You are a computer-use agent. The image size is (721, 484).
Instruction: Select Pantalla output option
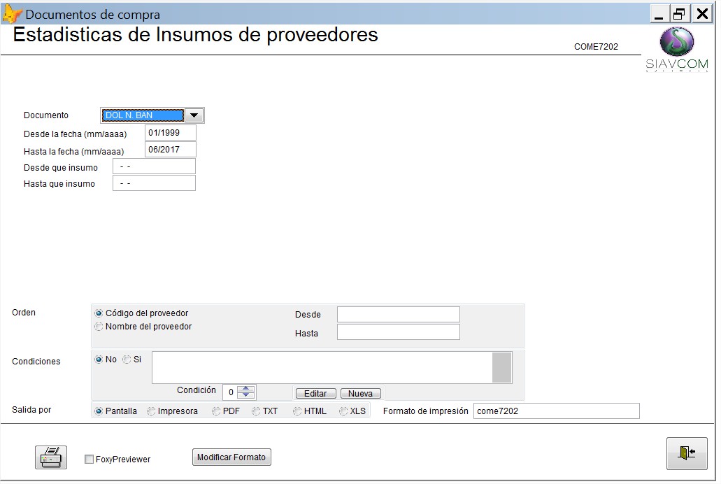[x=99, y=411]
